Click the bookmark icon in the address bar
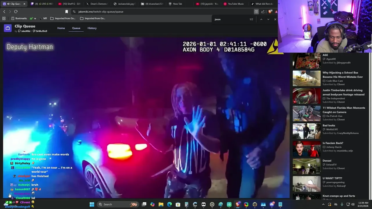The image size is (372, 209). 67,12
